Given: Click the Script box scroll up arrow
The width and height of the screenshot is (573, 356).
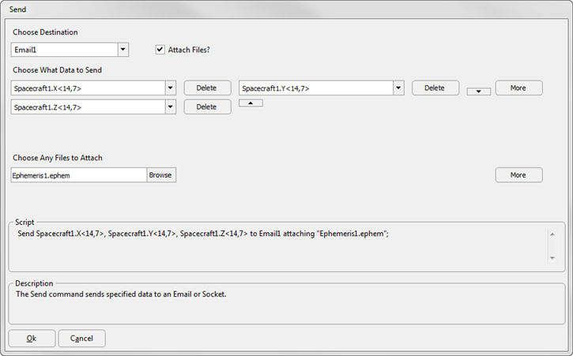Looking at the screenshot, I should tap(552, 234).
